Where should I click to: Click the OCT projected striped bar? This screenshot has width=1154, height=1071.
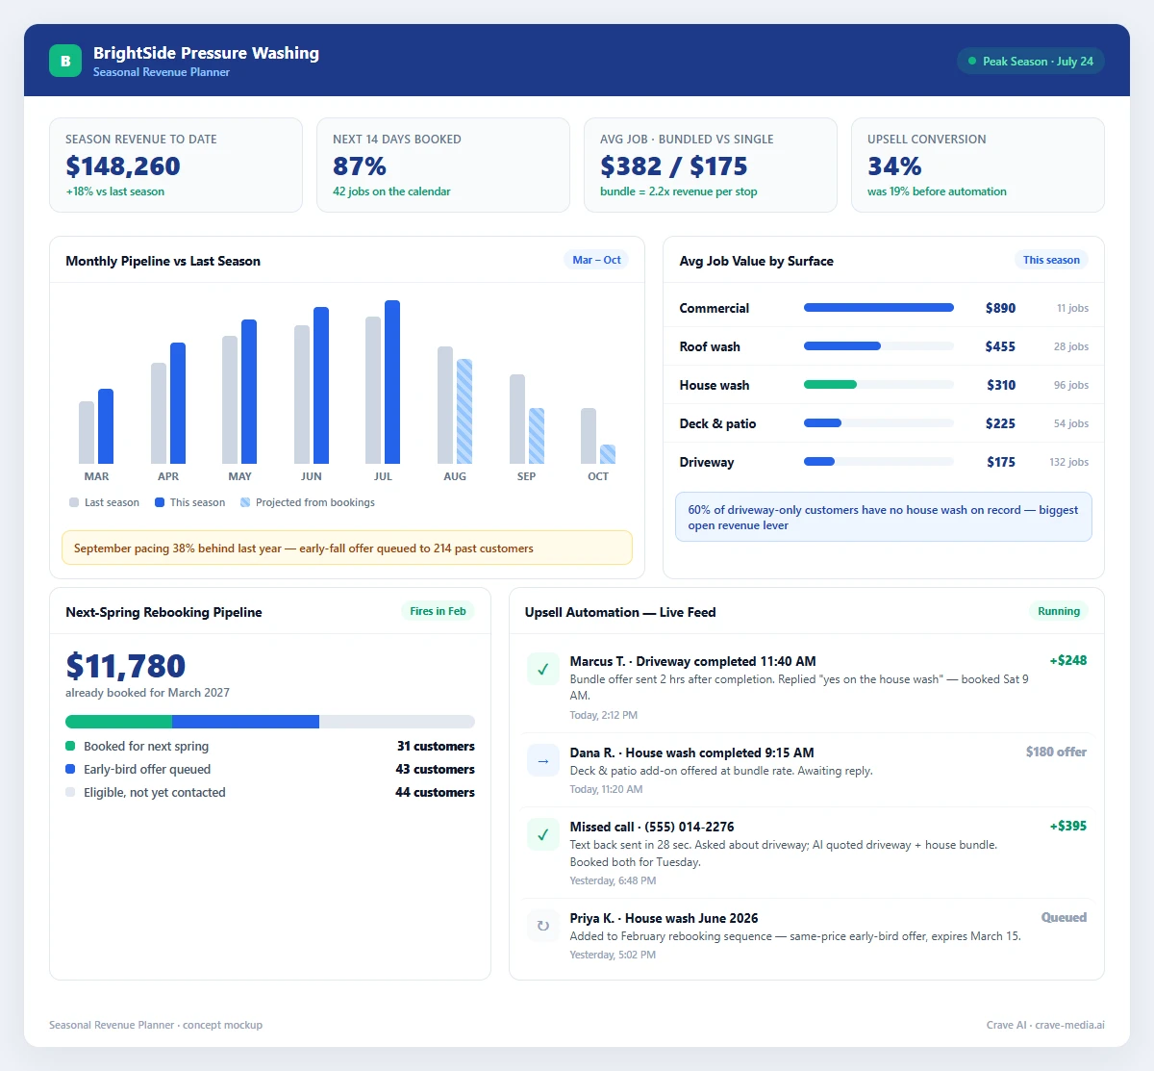(x=608, y=454)
